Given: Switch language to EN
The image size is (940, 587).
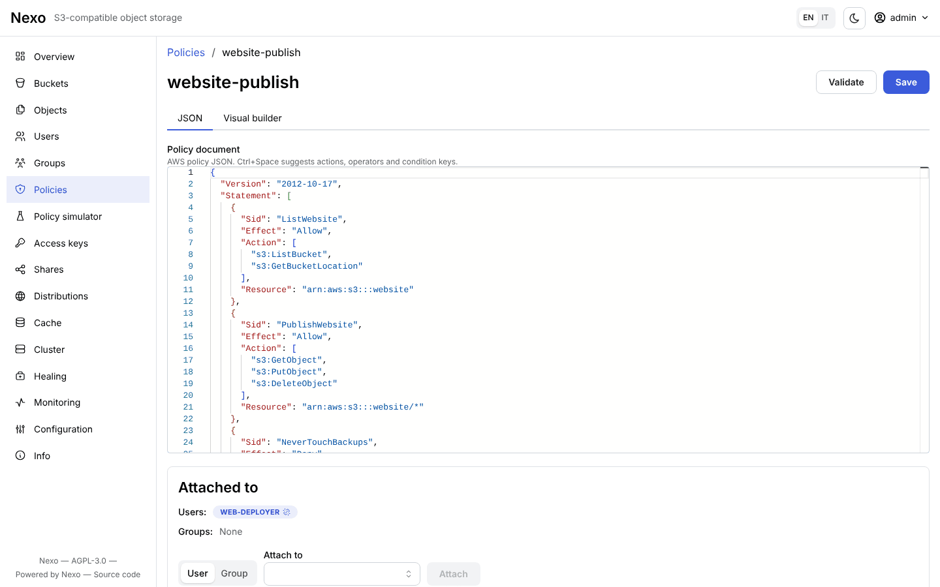Looking at the screenshot, I should (x=808, y=18).
